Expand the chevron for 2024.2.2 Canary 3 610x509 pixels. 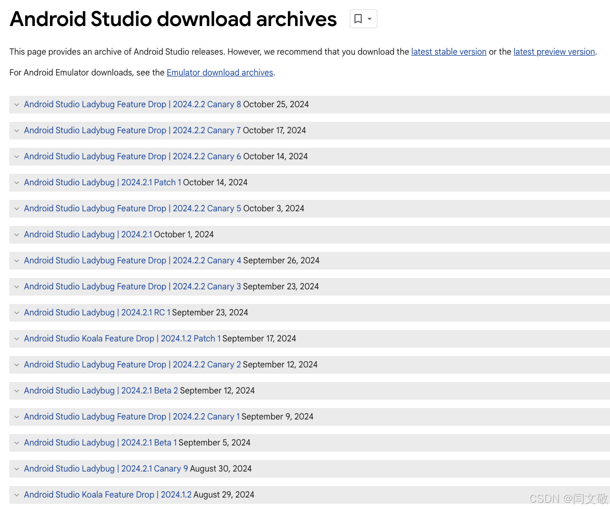(16, 287)
